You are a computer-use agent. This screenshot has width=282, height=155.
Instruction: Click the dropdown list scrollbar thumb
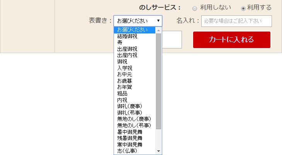click(x=158, y=81)
